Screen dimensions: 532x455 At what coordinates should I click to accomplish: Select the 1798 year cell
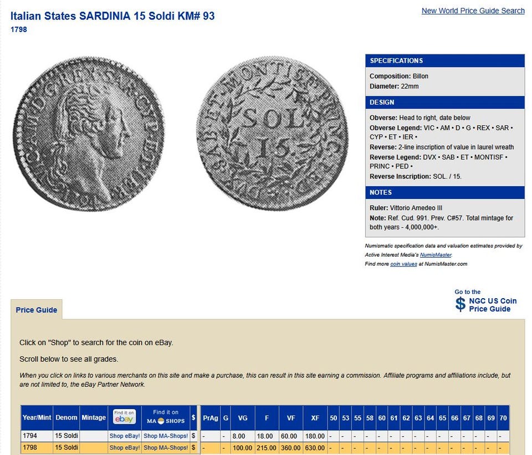[37, 448]
